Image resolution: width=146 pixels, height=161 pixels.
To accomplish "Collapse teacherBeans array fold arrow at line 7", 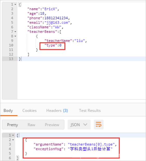I will 15,32.
